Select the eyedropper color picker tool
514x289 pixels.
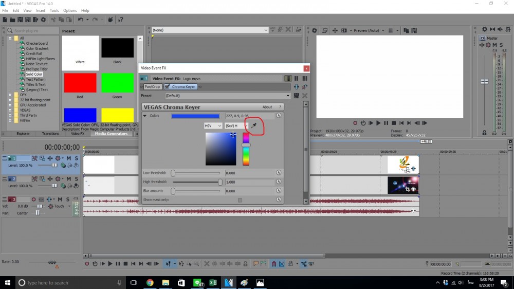(x=254, y=125)
